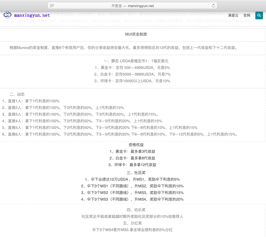Click the manxingyun infinity logo icon
266x237 pixels.
pyautogui.click(x=7, y=15)
